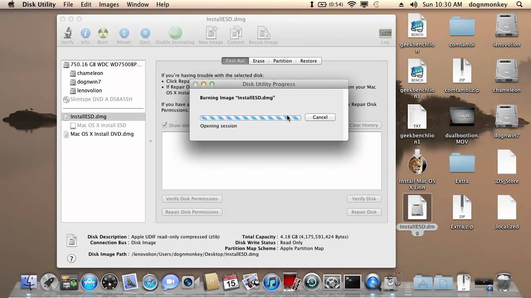Toggle the Show details checkbox

(165, 125)
